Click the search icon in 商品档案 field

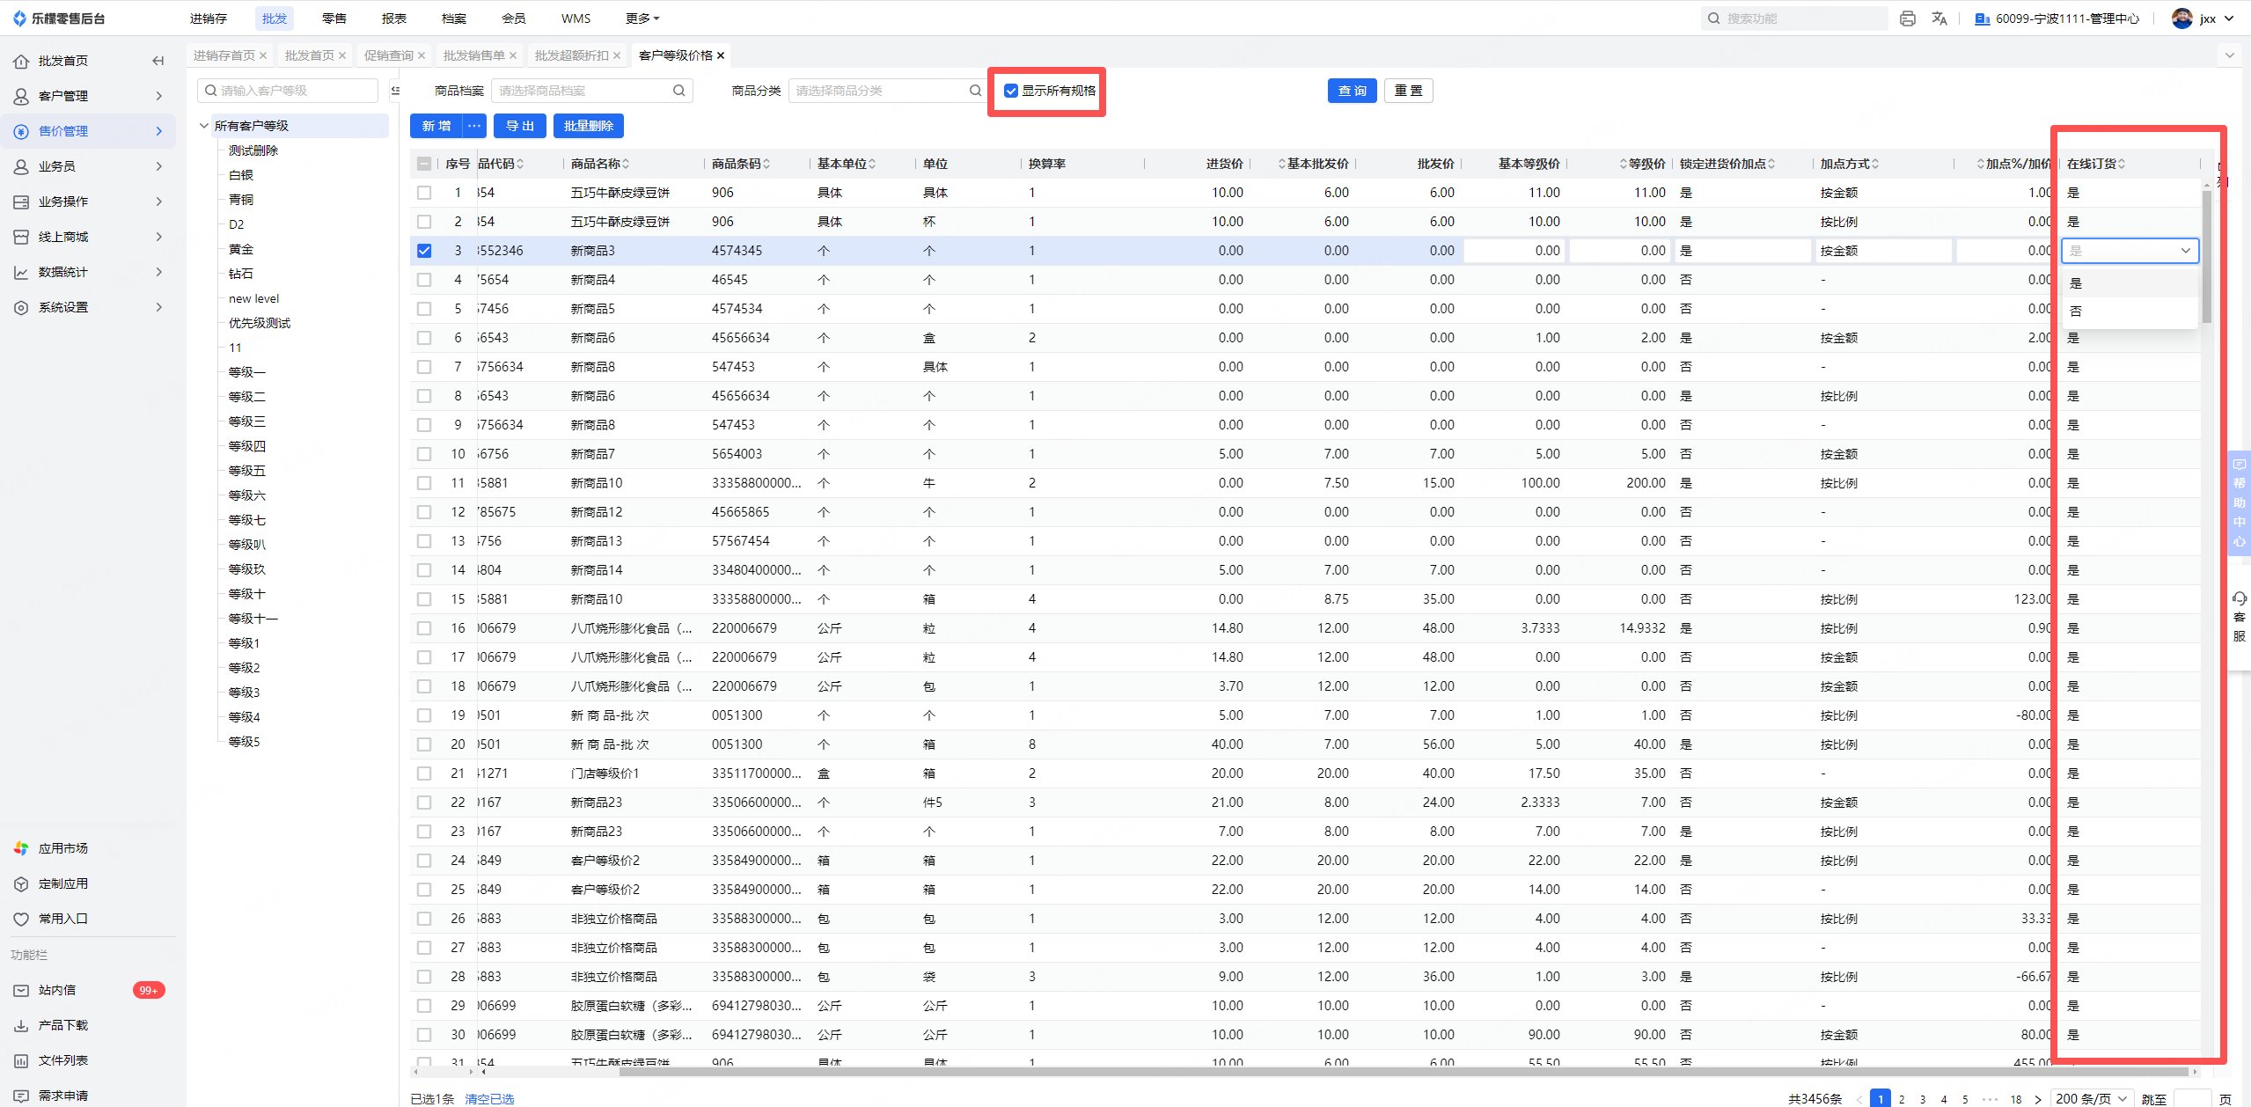point(678,91)
